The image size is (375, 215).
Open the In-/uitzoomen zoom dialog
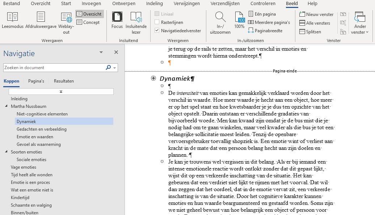tap(220, 22)
